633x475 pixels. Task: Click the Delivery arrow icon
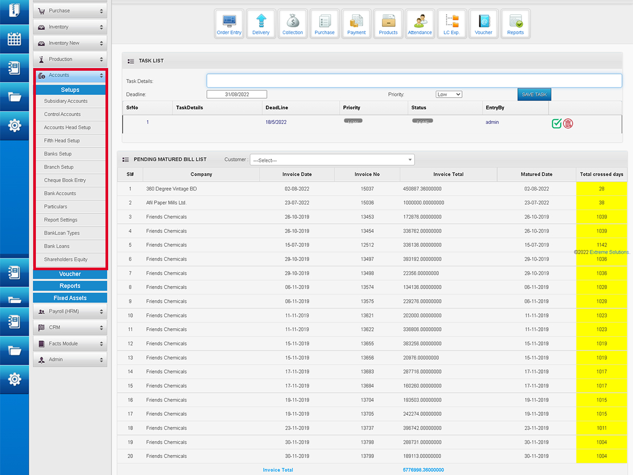(x=261, y=24)
